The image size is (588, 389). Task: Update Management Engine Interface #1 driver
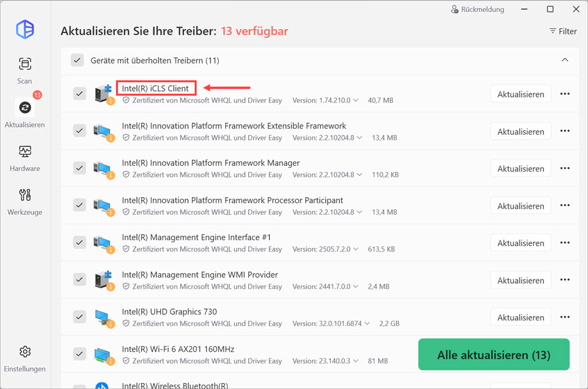520,242
